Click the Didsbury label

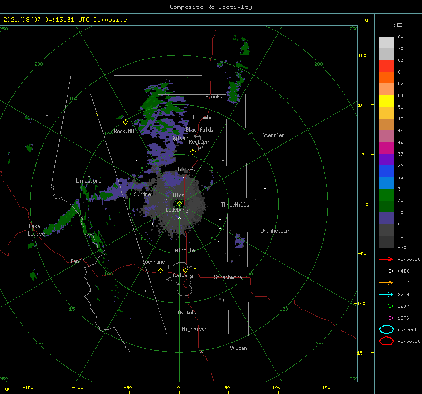tap(177, 210)
